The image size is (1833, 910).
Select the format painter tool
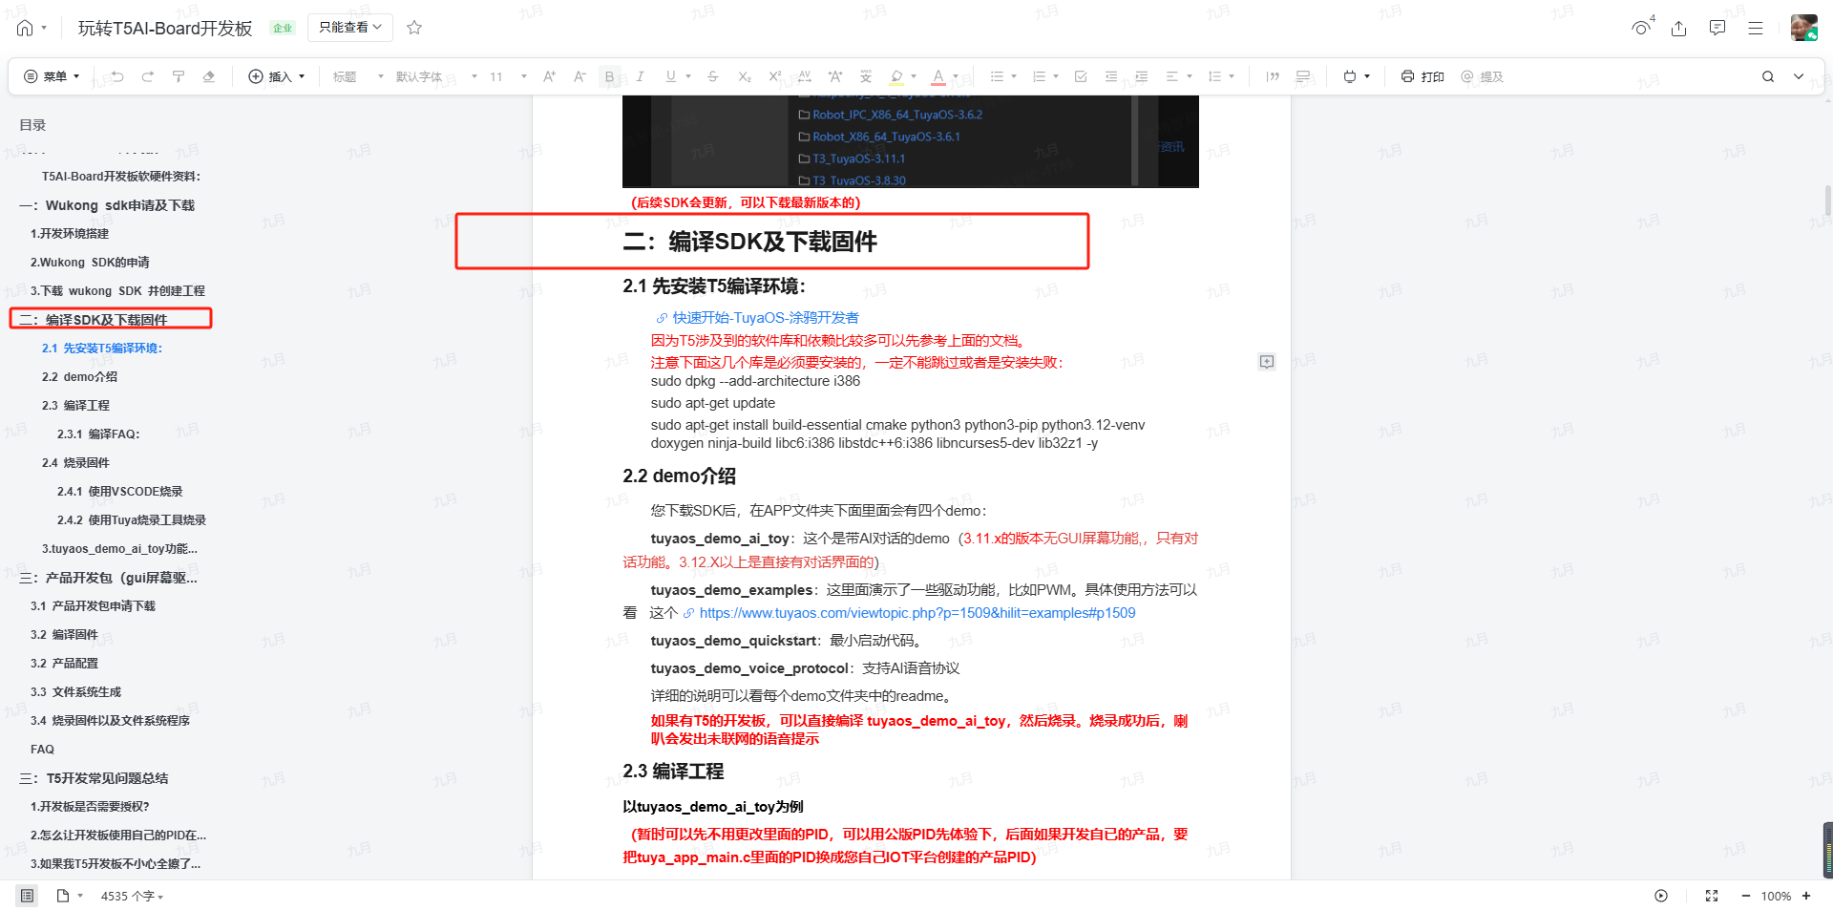179,76
